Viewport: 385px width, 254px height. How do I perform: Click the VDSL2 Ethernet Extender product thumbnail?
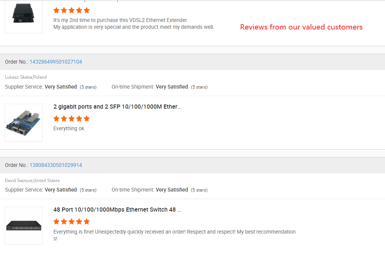coord(23,15)
